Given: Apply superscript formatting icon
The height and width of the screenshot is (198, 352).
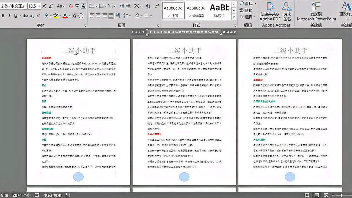Looking at the screenshot, I should (x=38, y=16).
